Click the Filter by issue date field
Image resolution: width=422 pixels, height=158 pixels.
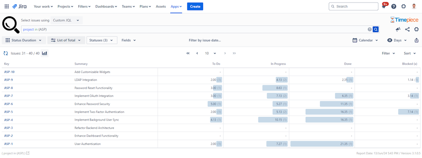(205, 40)
